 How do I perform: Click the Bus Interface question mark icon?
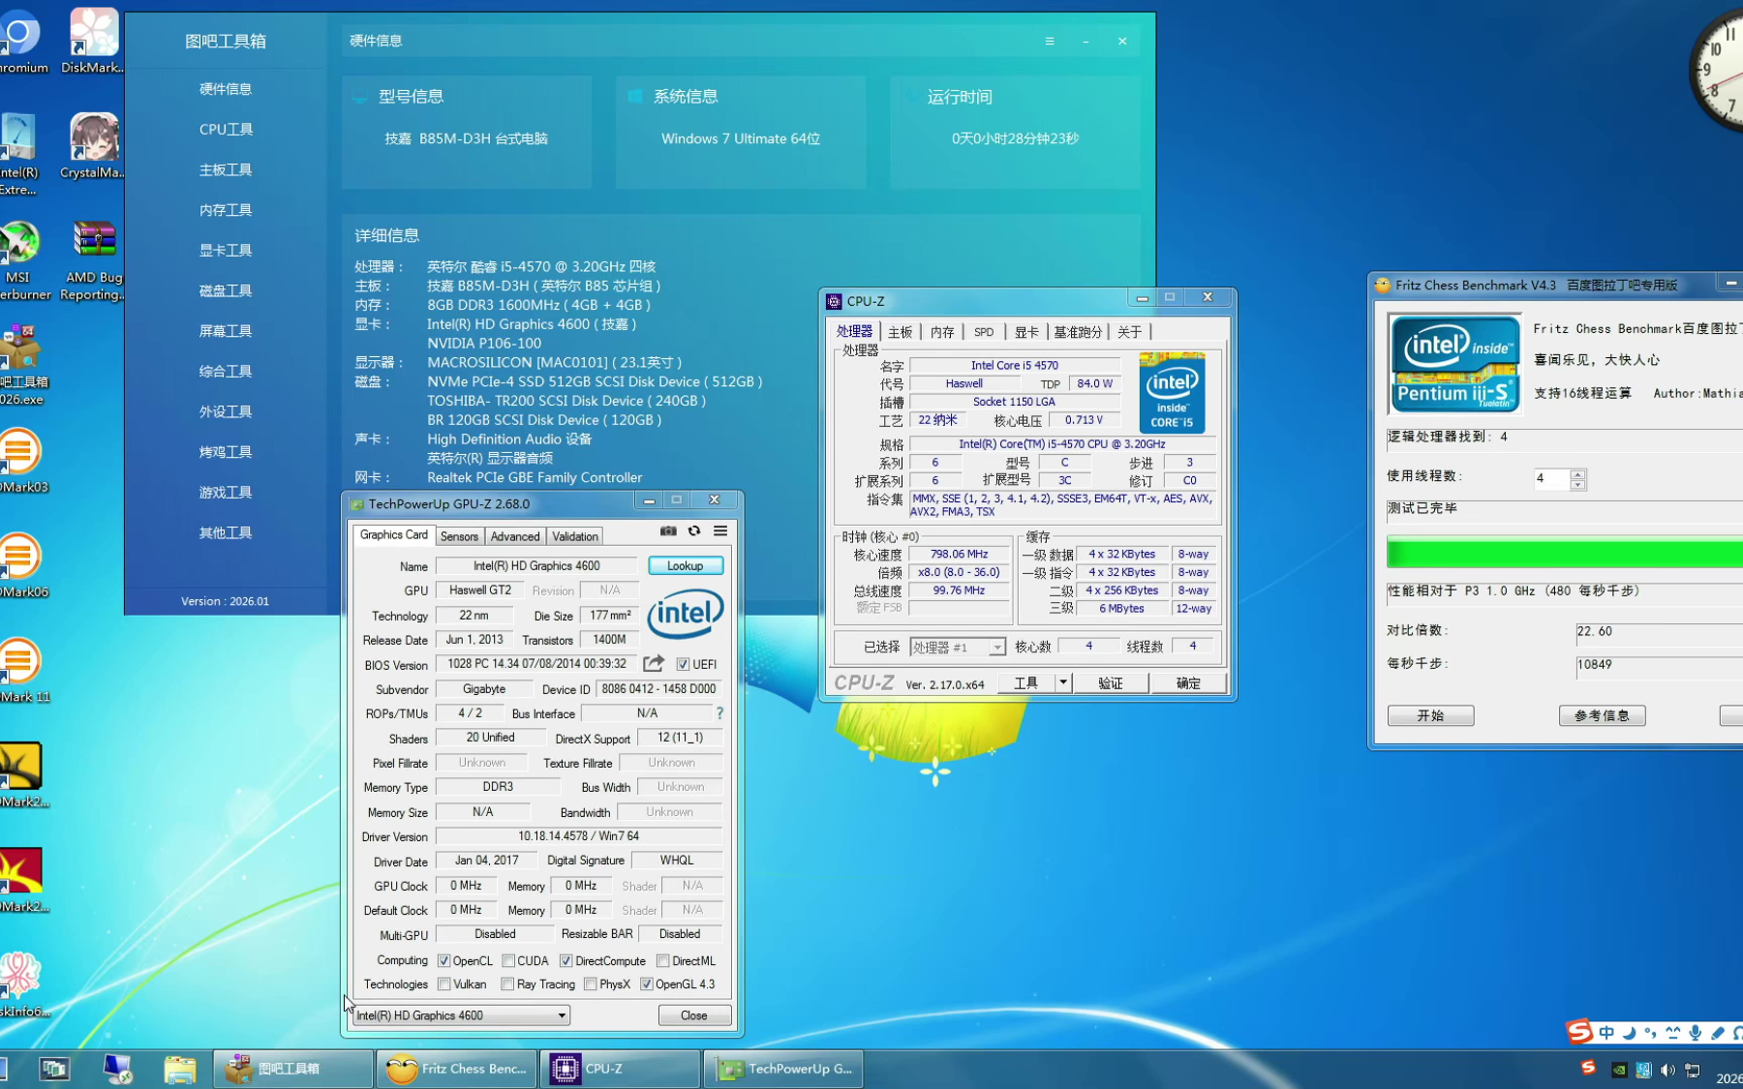pos(719,713)
